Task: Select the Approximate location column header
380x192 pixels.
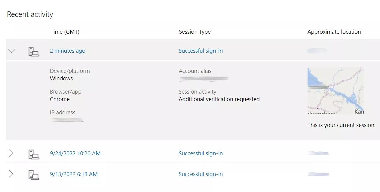Action: coord(334,32)
